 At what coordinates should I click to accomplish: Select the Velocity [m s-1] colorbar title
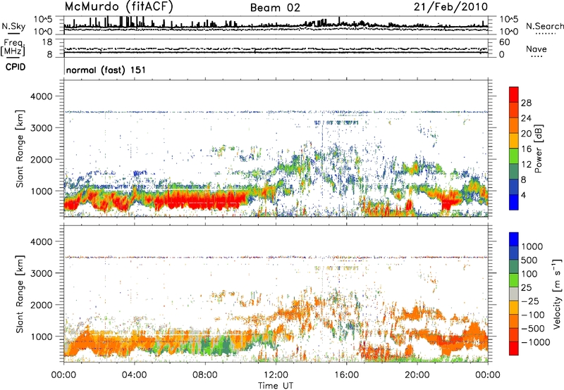[557, 294]
